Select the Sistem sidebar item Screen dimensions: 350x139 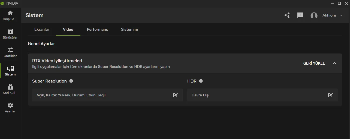(x=10, y=71)
